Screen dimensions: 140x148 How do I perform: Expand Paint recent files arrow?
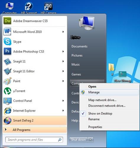tap(63, 81)
